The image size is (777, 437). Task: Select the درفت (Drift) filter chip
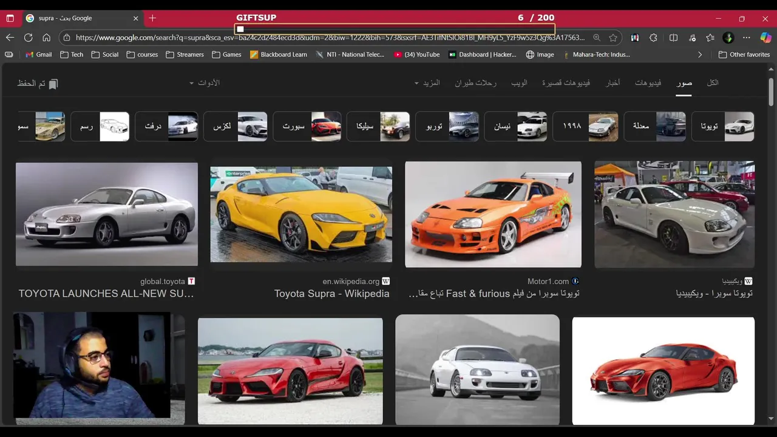point(166,126)
